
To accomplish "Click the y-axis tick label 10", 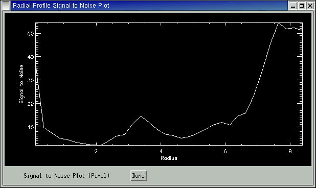I will pyautogui.click(x=31, y=127).
